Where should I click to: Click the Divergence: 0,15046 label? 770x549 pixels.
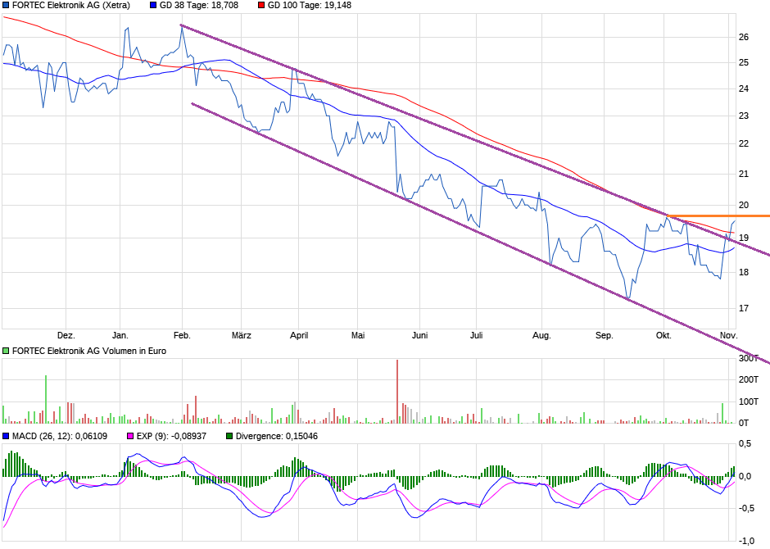pyautogui.click(x=277, y=436)
